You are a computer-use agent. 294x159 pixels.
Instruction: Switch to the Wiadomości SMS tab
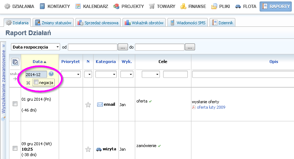coord(188,23)
